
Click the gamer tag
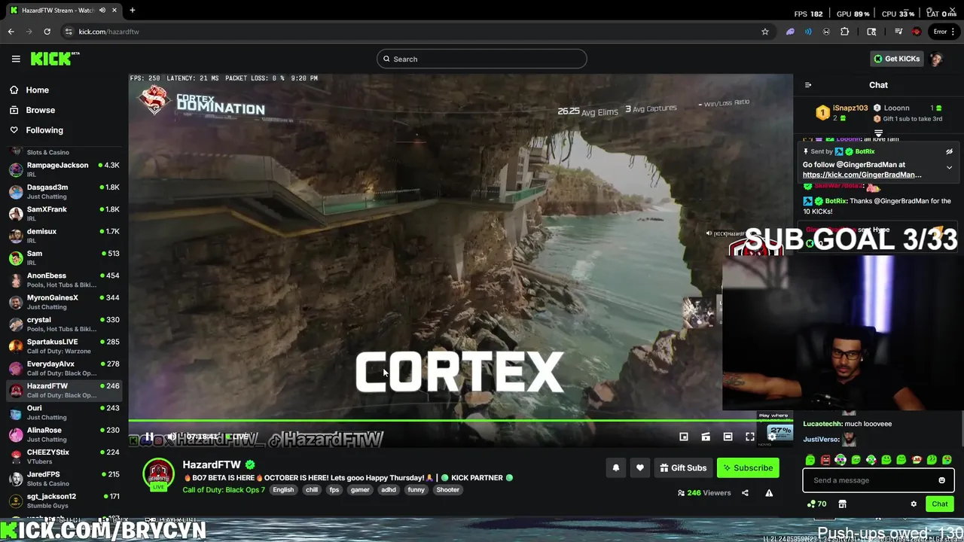click(x=360, y=490)
